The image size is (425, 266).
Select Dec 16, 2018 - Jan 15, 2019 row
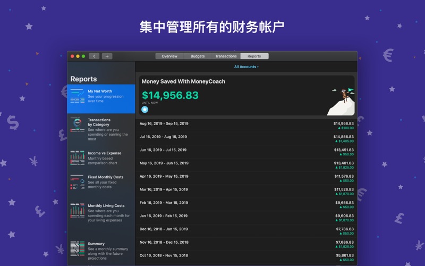[246, 231]
